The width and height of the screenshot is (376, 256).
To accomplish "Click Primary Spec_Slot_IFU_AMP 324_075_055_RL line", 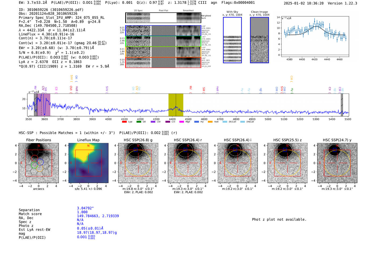I will point(62,17).
